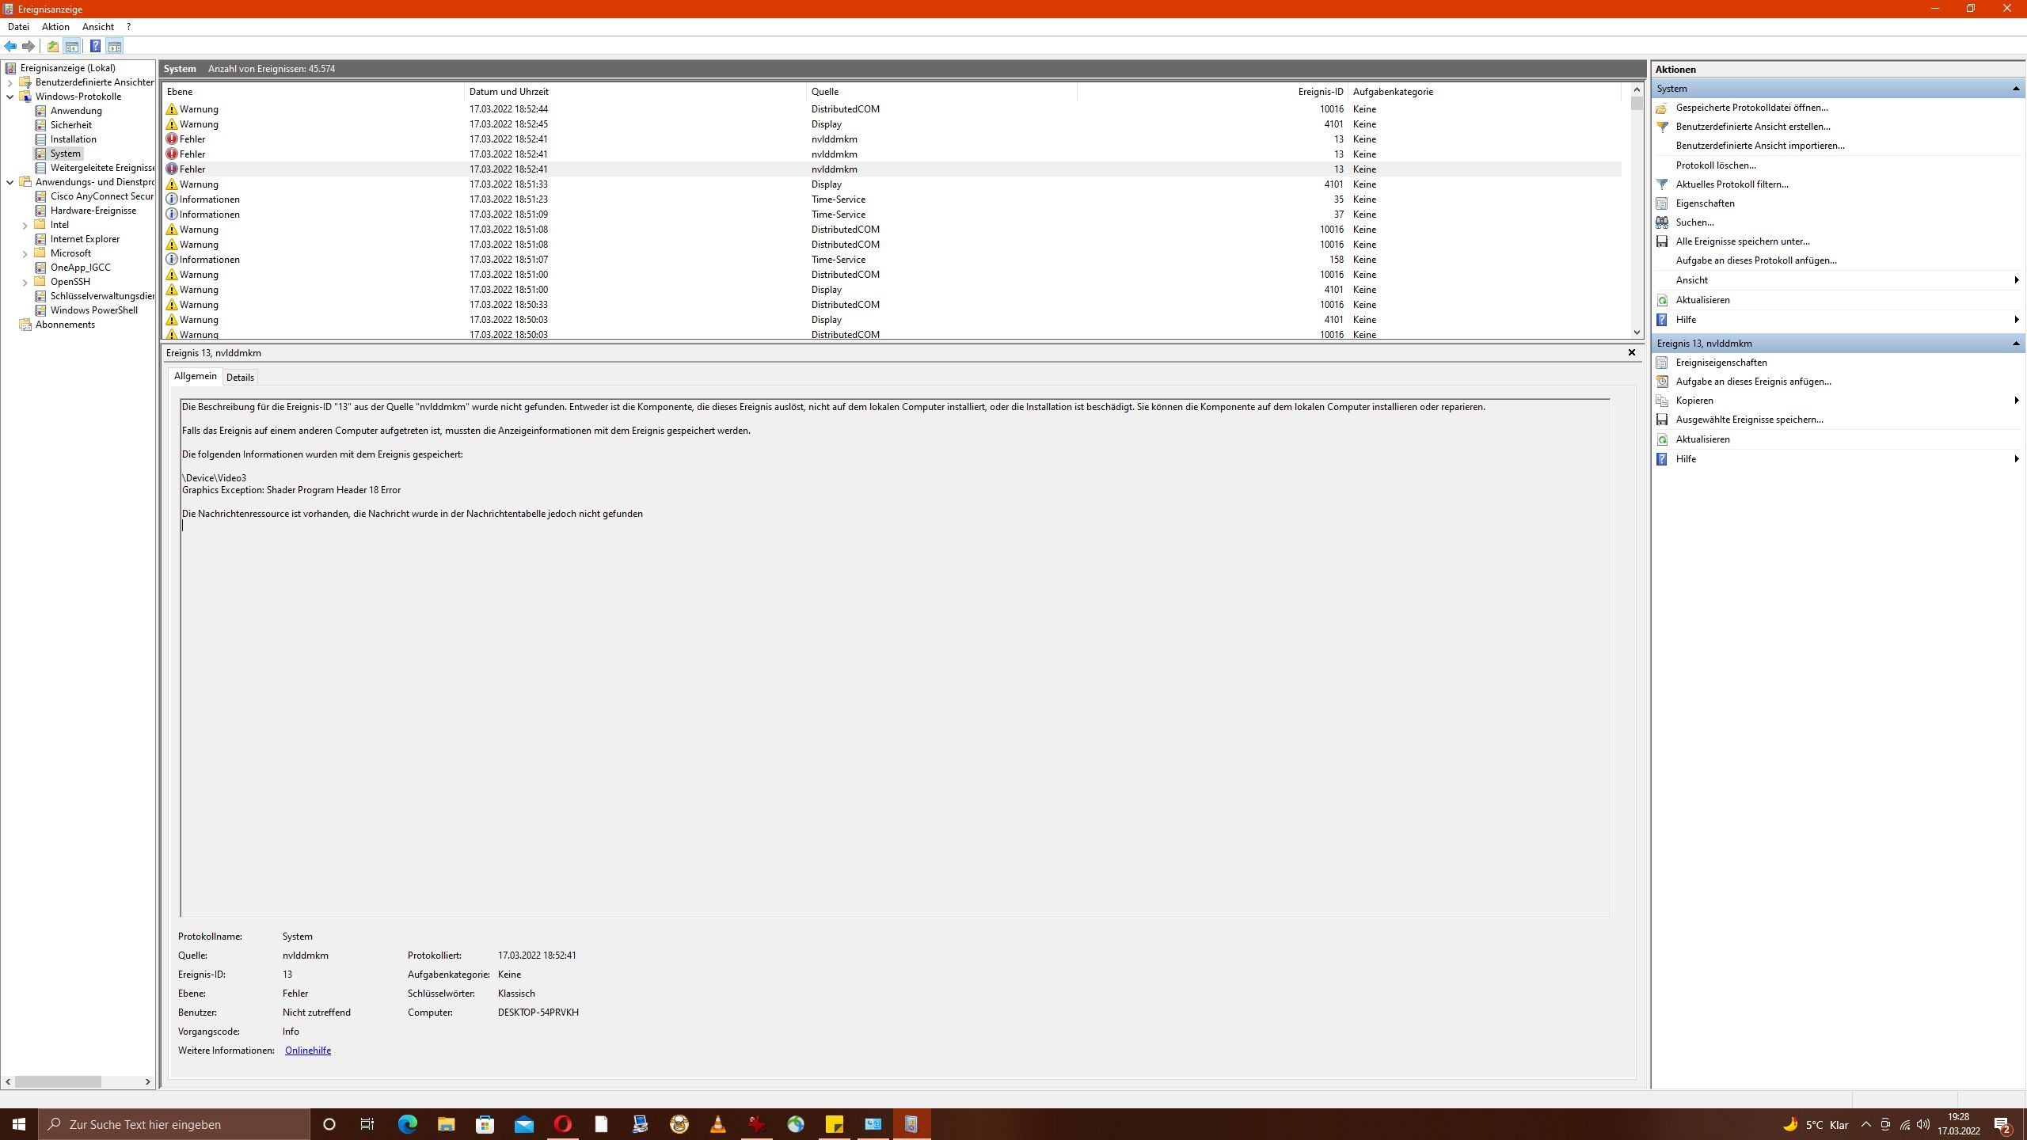This screenshot has width=2027, height=1140.
Task: Click the Opera browser taskbar icon
Action: coord(563,1124)
